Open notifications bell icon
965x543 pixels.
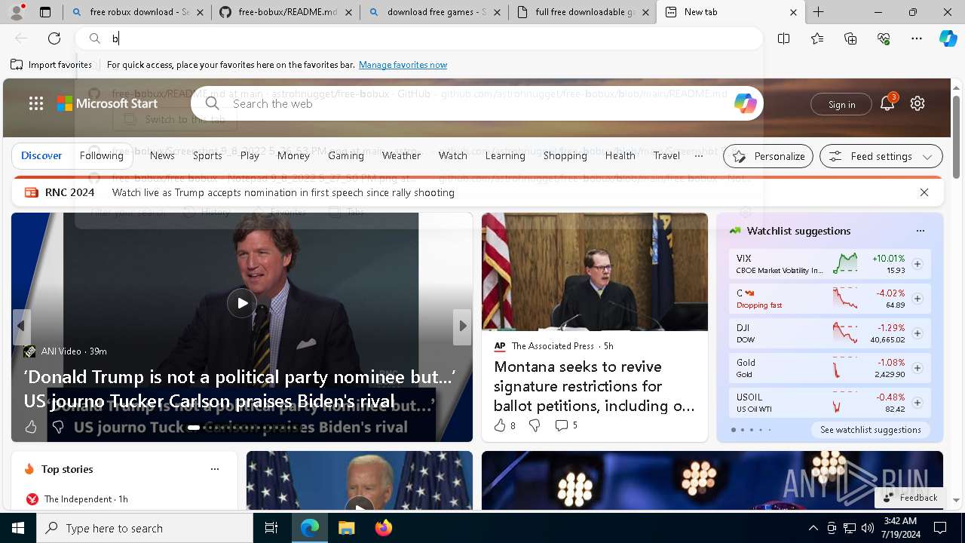coord(887,103)
